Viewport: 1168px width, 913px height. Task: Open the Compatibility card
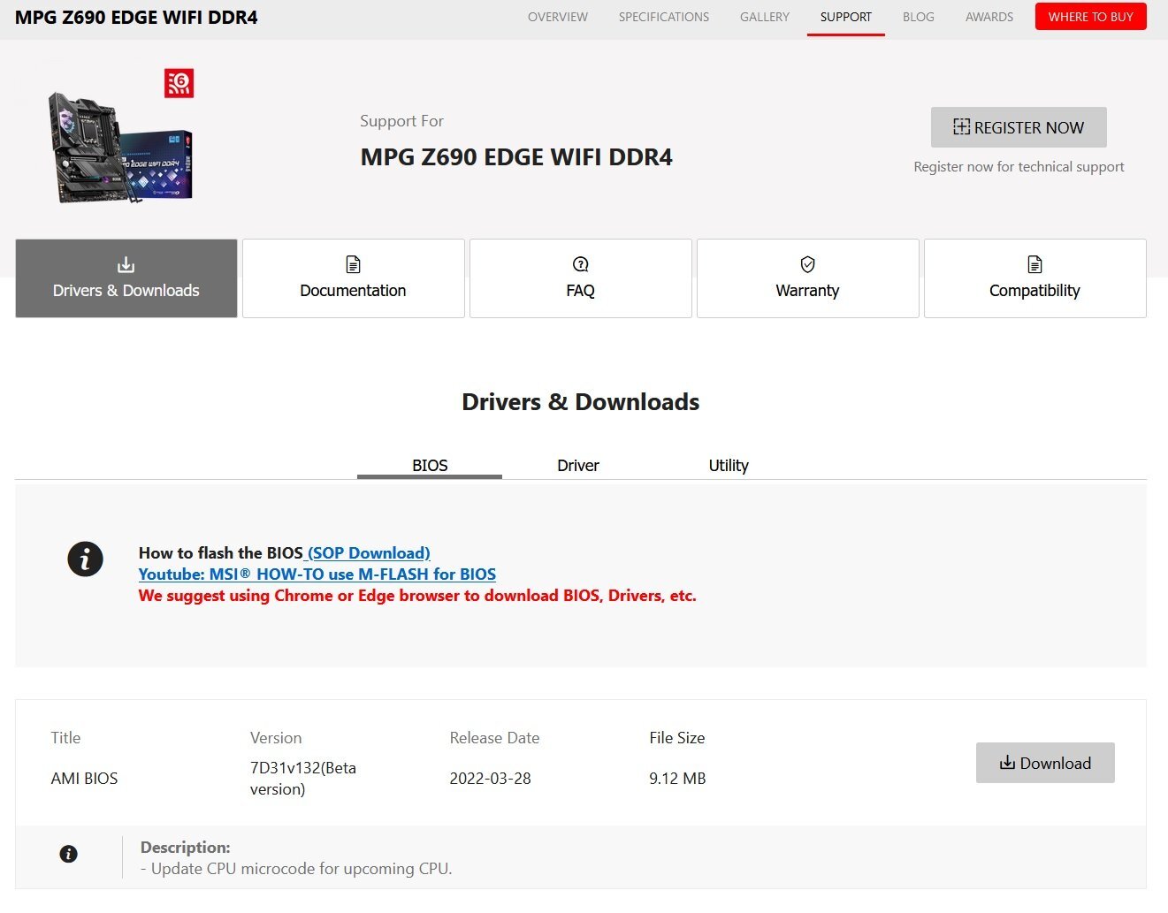click(1035, 278)
